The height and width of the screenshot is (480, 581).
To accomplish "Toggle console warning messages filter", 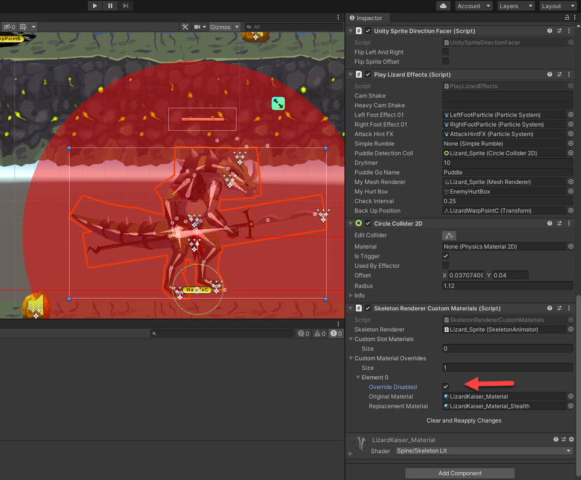I will [x=320, y=334].
